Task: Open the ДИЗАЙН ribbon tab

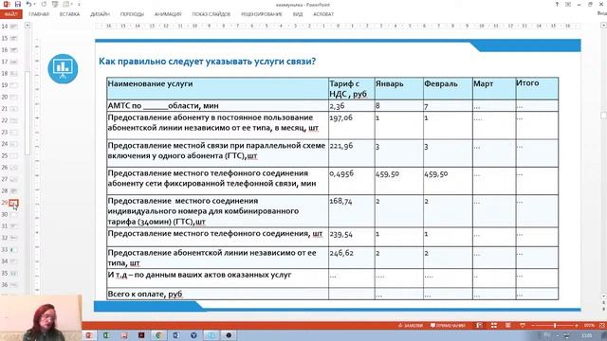Action: click(100, 14)
